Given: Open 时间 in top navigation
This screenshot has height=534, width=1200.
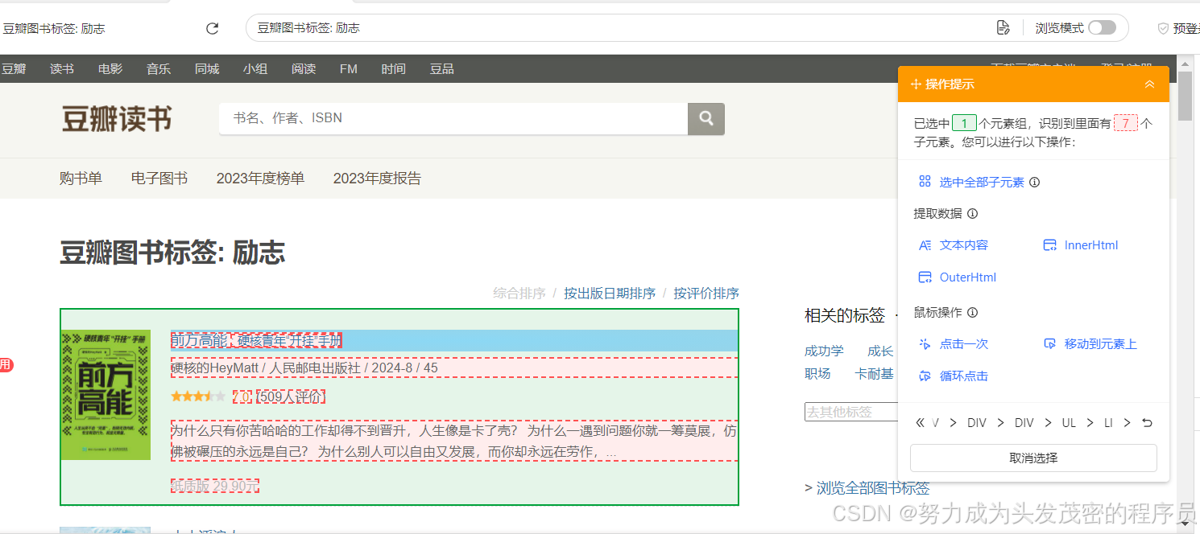Looking at the screenshot, I should 394,69.
